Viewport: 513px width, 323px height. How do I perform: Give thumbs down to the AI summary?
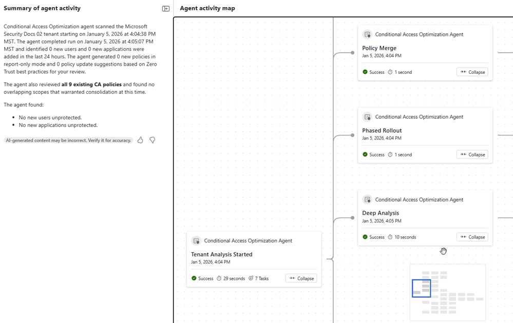(152, 140)
